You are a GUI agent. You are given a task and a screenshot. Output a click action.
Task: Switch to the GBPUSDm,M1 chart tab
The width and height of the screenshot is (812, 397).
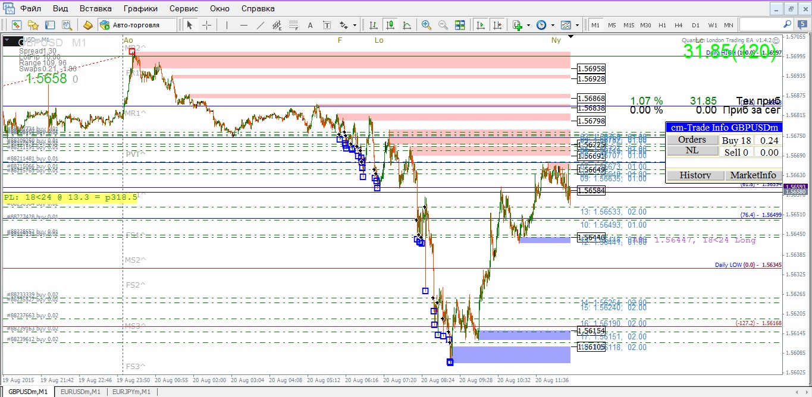pos(27,392)
